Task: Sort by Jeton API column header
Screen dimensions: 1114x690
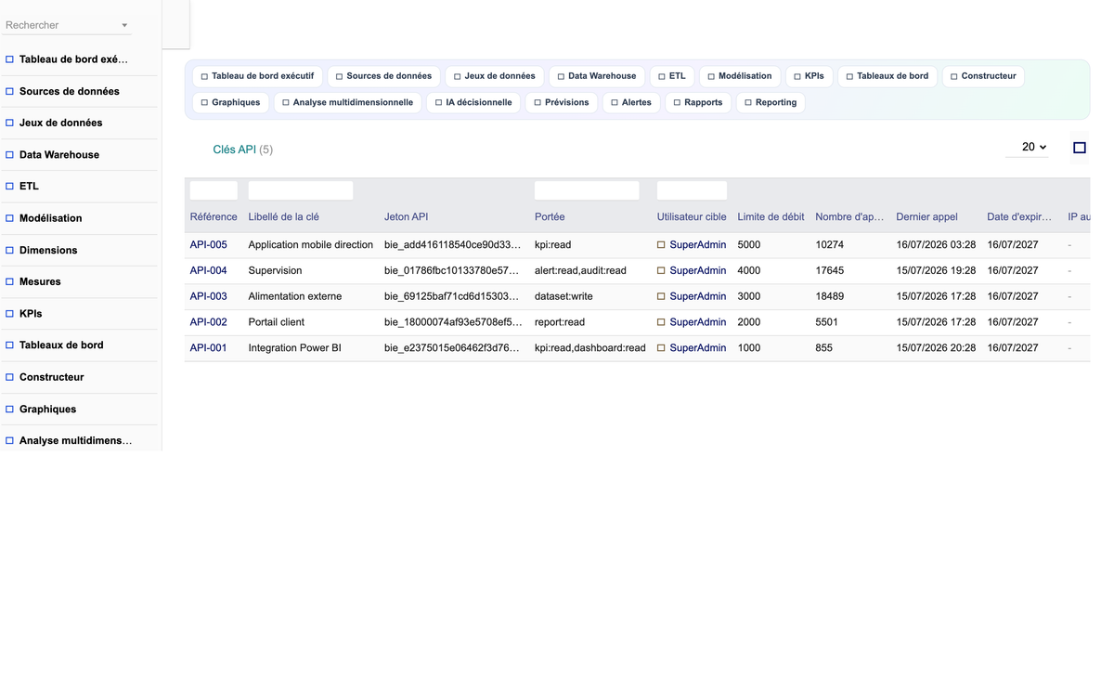Action: [407, 217]
